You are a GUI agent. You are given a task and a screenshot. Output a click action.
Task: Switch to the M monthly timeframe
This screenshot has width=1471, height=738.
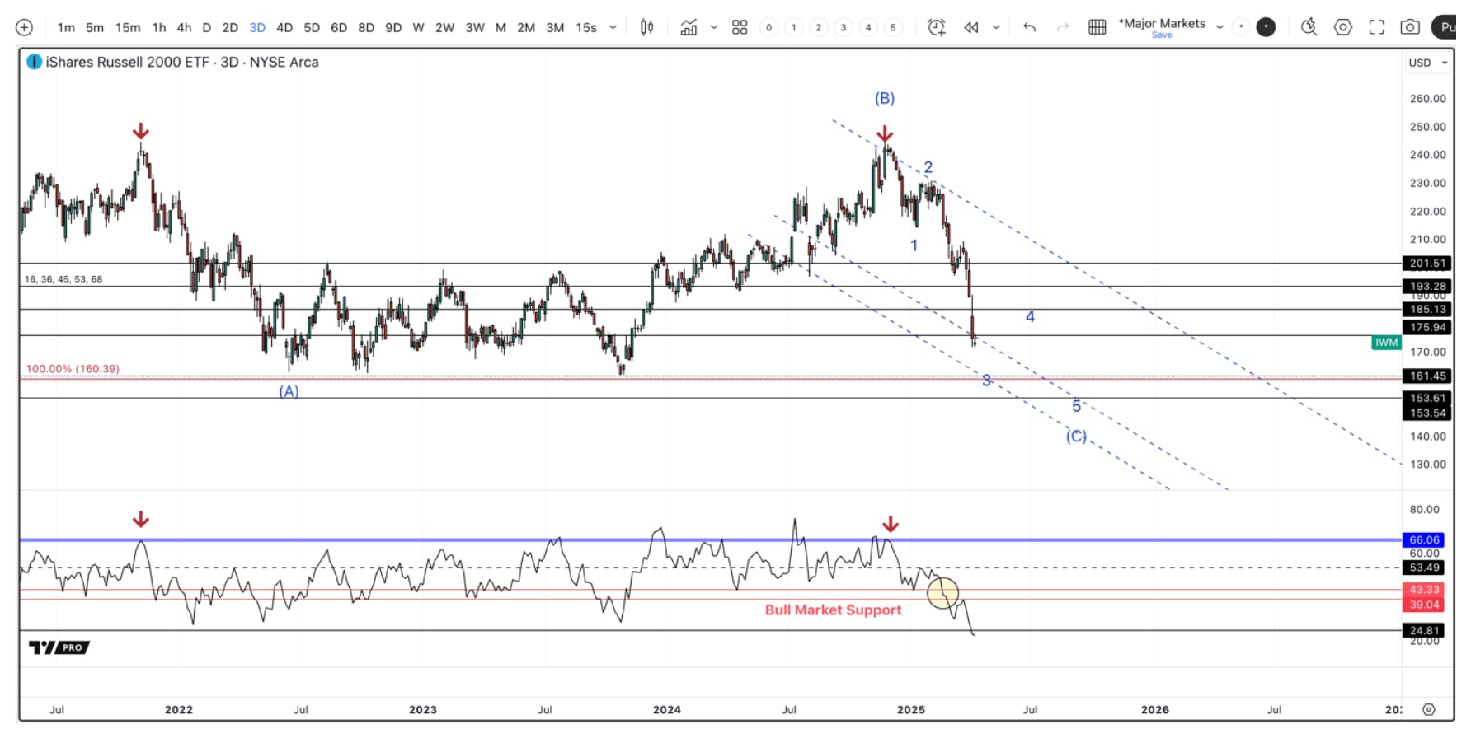coord(501,27)
